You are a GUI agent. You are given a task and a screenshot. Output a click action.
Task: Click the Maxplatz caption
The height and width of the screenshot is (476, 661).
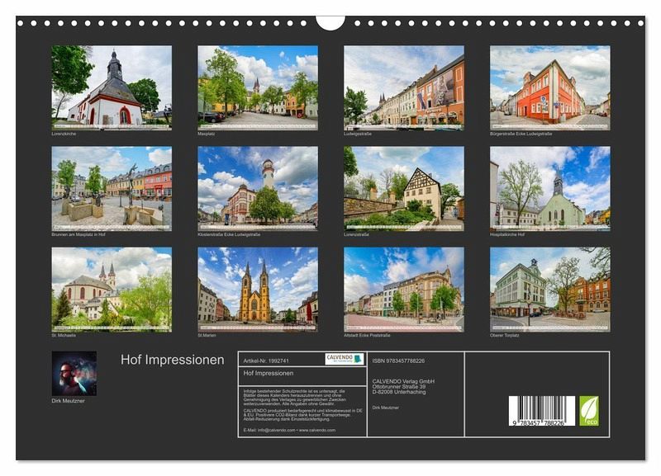[206, 134]
